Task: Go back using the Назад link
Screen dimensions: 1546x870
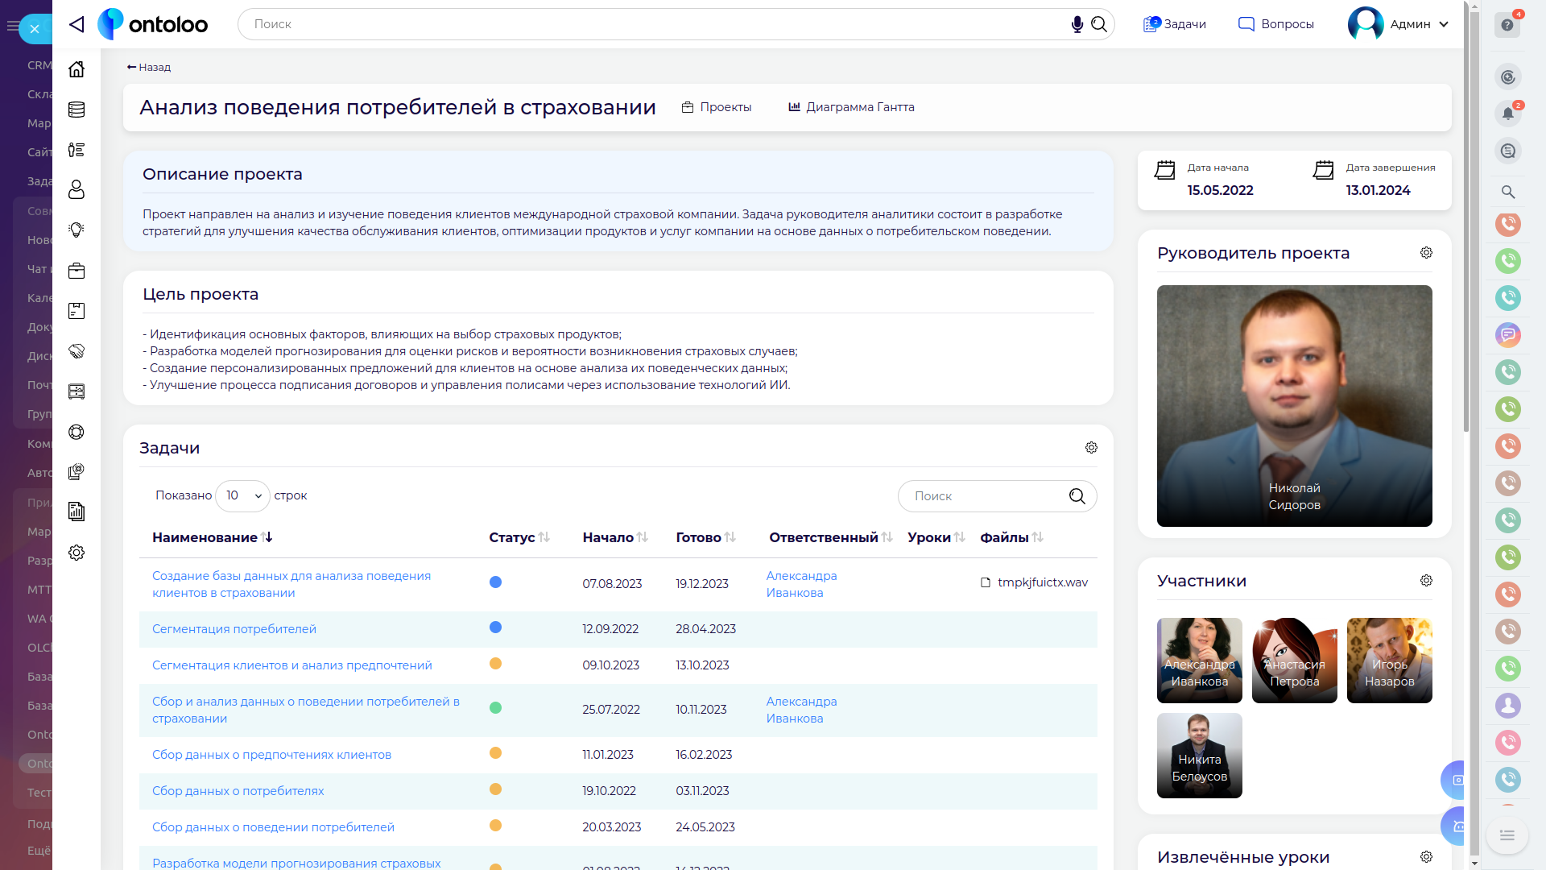Action: 149,67
